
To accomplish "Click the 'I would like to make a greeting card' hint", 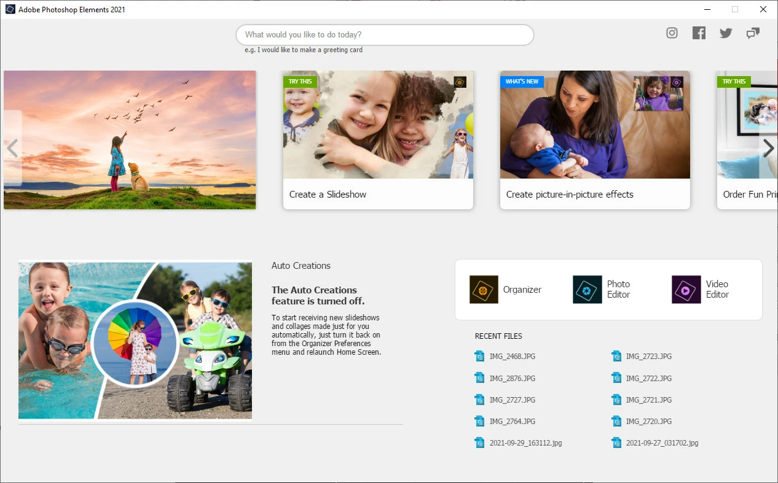I will [x=304, y=50].
